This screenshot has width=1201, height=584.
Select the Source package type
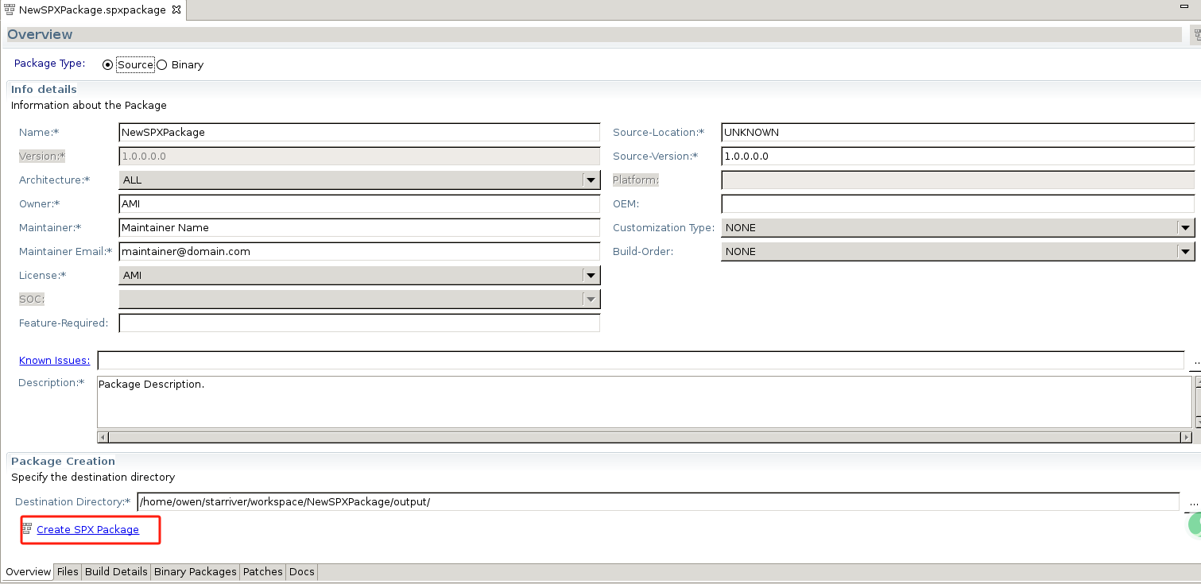coord(107,64)
